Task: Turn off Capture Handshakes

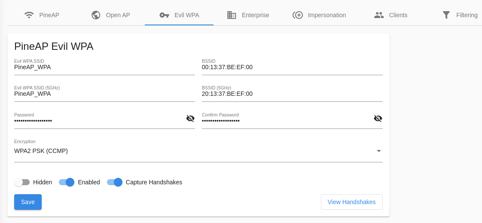Action: click(x=115, y=182)
